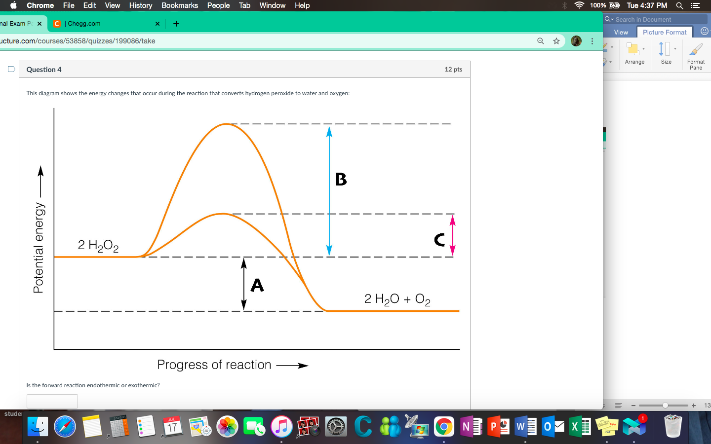Open Spotlight search from the menu bar
Viewport: 711px width, 444px height.
(x=679, y=5)
